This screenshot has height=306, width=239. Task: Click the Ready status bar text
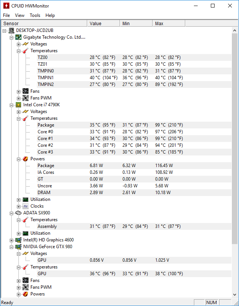pos(7,303)
